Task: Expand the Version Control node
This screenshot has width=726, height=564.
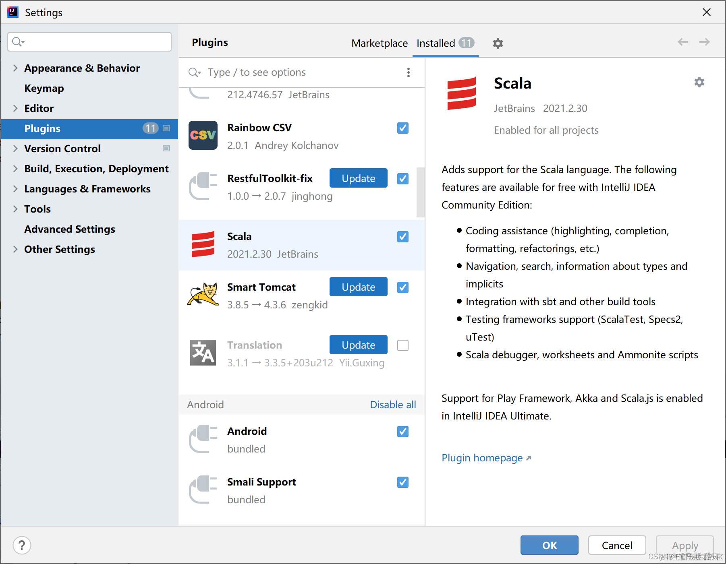Action: 15,149
